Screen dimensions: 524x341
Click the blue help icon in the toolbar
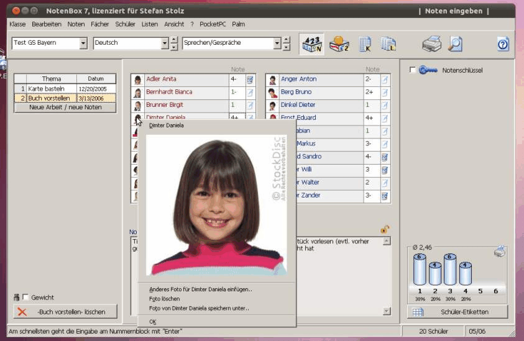coord(503,44)
